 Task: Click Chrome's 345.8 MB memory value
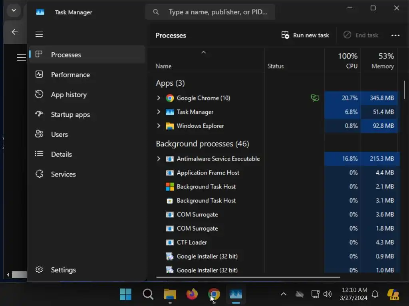[381, 98]
